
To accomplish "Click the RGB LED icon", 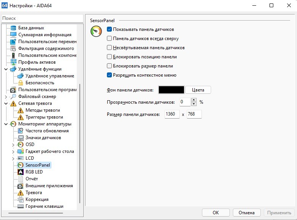I will click(x=21, y=172).
